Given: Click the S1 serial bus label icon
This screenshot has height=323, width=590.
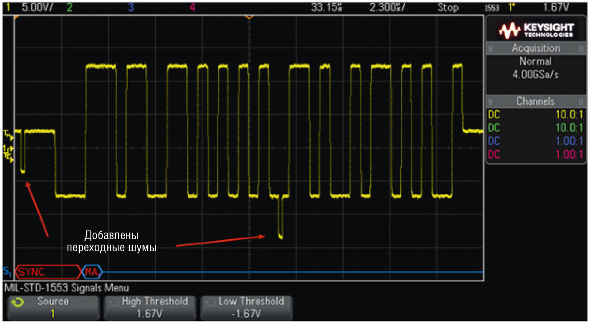Looking at the screenshot, I should tap(7, 272).
